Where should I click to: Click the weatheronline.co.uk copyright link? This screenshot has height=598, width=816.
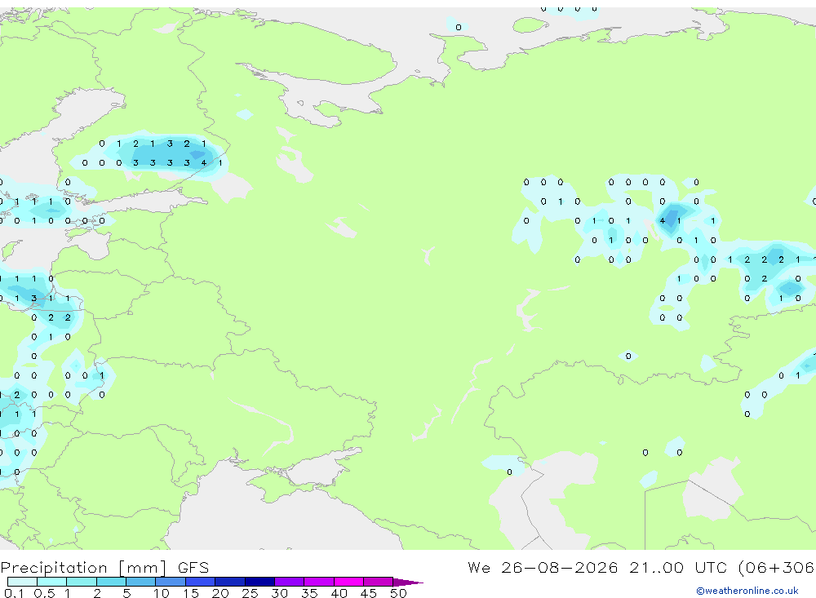tap(747, 591)
